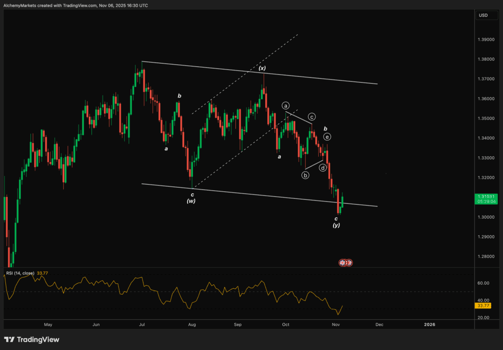503x350 pixels.
Task: Open the leftmost UK flag economic event marker
Action: (x=342, y=263)
